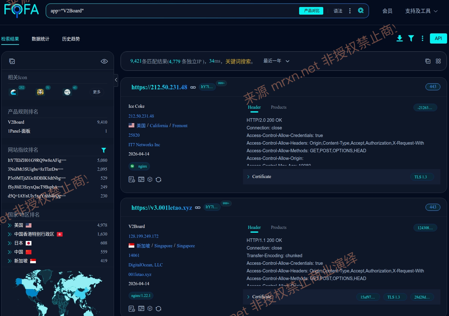Open the search bar three-dot menu
This screenshot has height=316, width=449.
pyautogui.click(x=350, y=11)
